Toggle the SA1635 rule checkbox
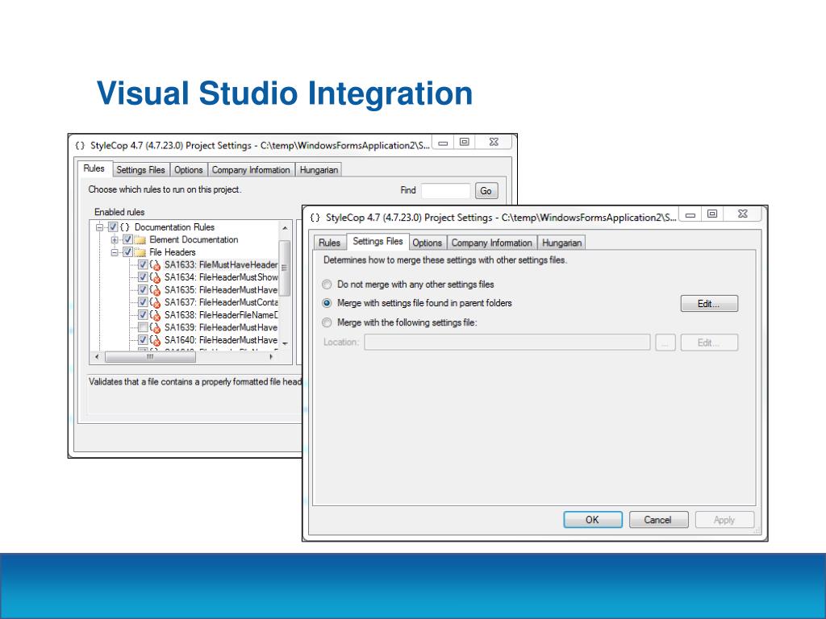This screenshot has width=826, height=619. click(143, 290)
